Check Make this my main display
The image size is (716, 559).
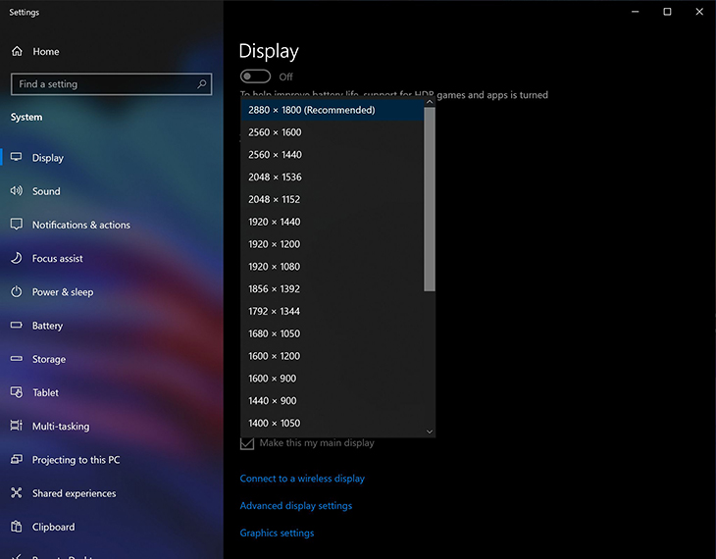pos(247,443)
